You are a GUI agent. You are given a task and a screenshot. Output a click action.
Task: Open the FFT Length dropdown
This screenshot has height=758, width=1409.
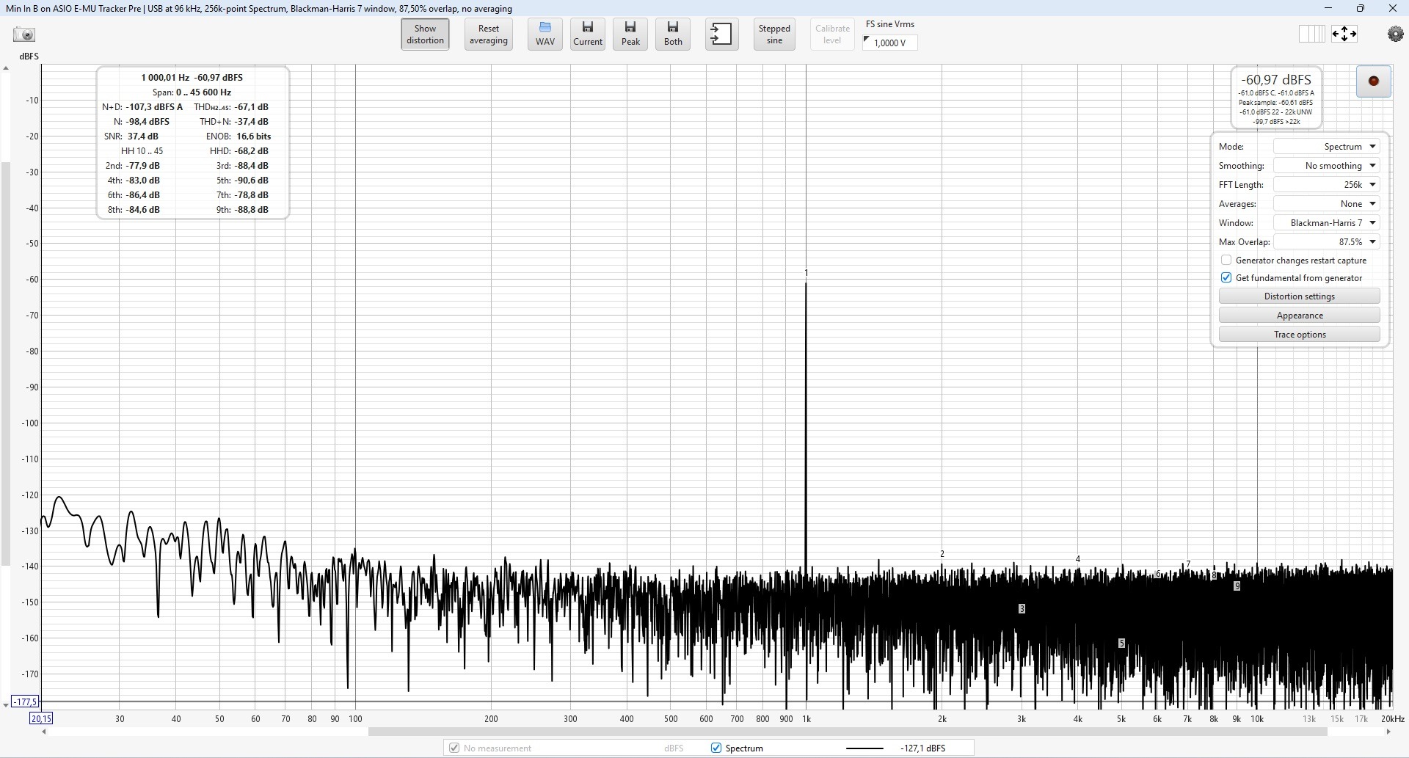(1327, 185)
